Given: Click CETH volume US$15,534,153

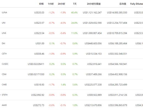Looking at the screenshot, I should pos(94,54).
